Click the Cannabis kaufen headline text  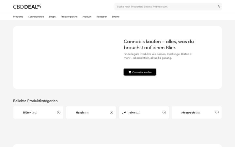click(159, 44)
